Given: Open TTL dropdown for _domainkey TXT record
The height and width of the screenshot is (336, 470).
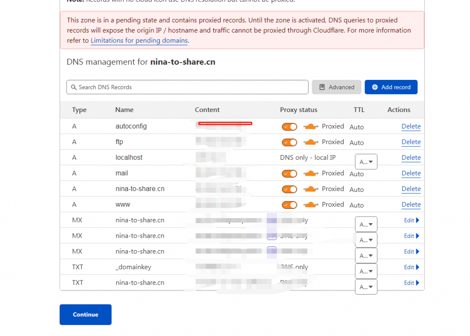Looking at the screenshot, I should click(366, 271).
